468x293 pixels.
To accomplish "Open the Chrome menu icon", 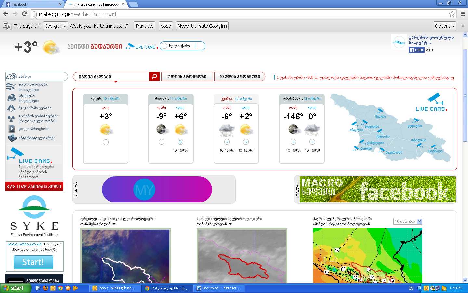I will (x=463, y=14).
